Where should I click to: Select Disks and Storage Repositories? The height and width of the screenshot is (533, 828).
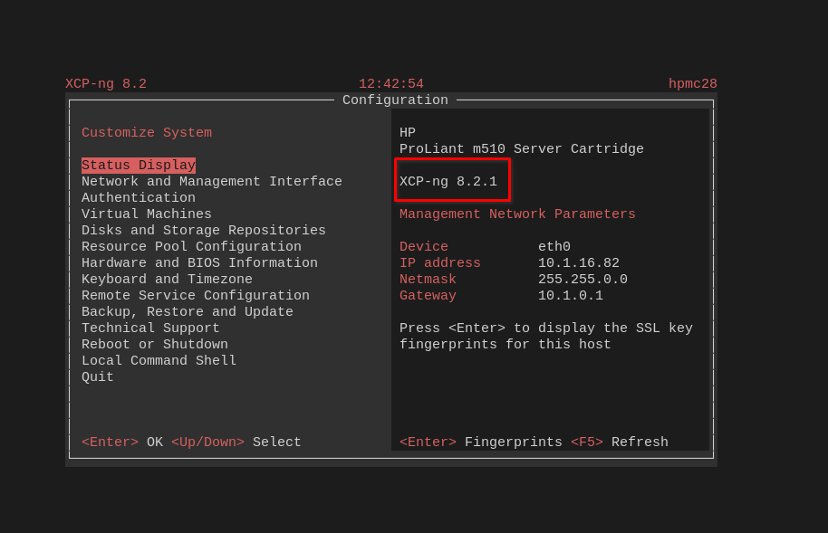pos(203,230)
